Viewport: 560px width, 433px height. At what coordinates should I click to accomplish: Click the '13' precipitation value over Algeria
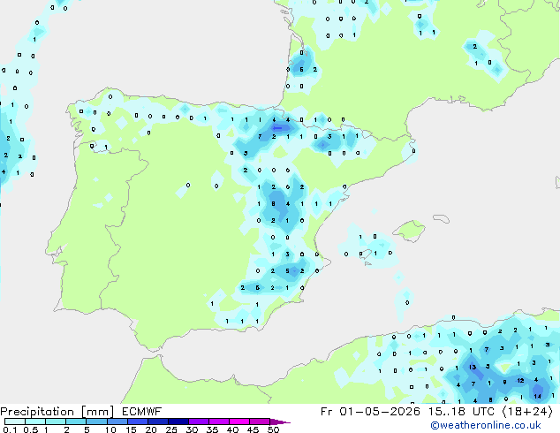473,367
